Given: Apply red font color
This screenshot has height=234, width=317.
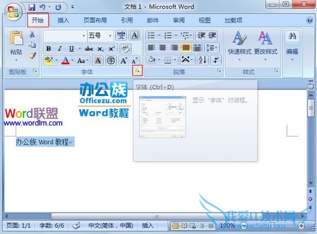Looking at the screenshot, I should click(x=66, y=61).
